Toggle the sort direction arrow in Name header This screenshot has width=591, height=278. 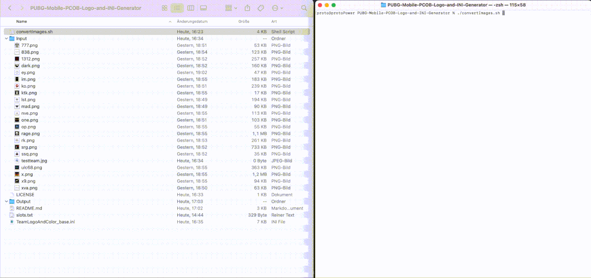(170, 22)
